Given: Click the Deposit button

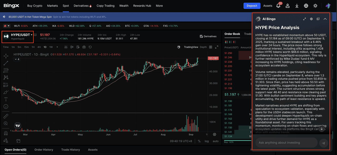Looking at the screenshot, I should (252, 6).
